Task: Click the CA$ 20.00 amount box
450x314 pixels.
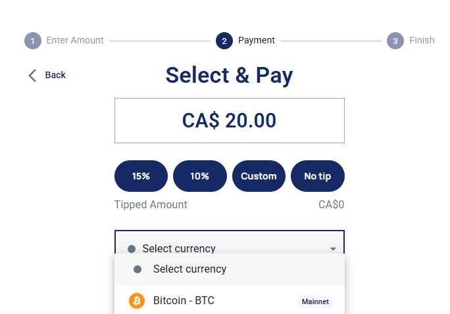Action: [230, 121]
